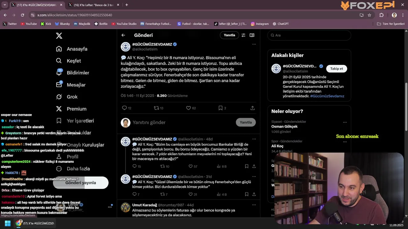Bookmark the reply with 8 B views

pyautogui.click(x=247, y=166)
